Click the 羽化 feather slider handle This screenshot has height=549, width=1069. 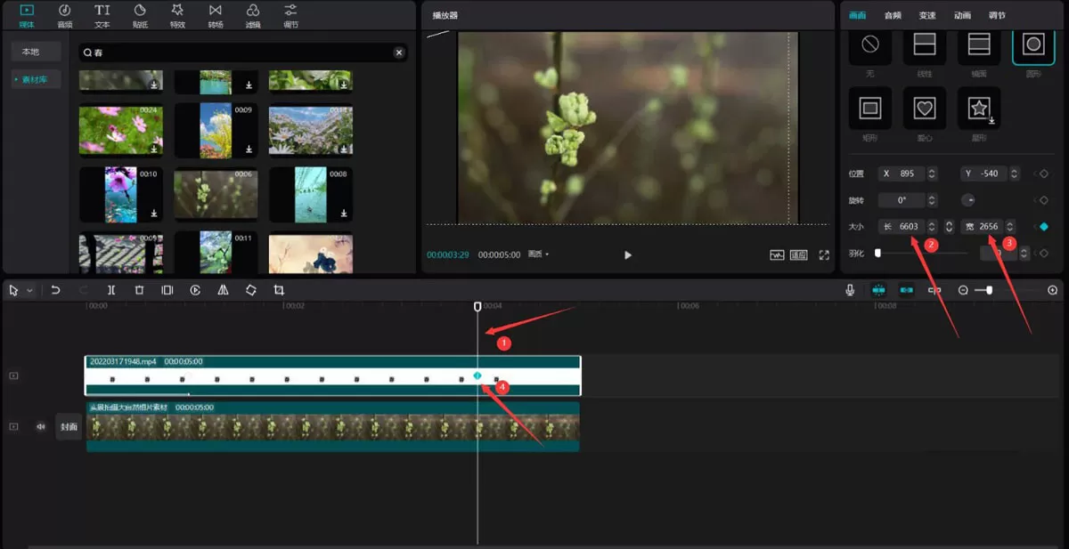(x=877, y=254)
